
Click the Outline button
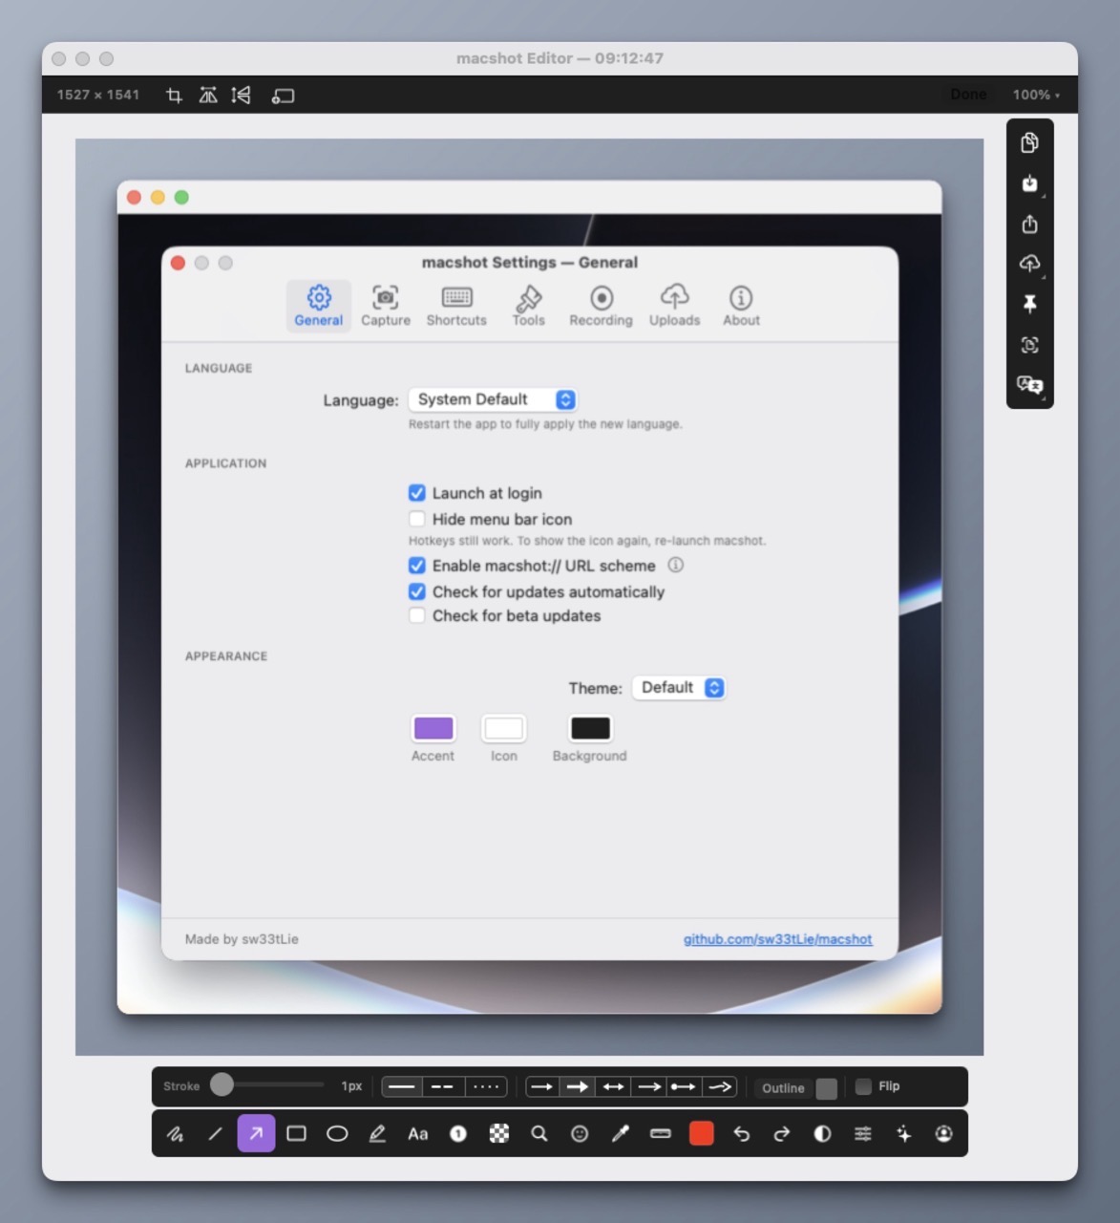(x=783, y=1088)
